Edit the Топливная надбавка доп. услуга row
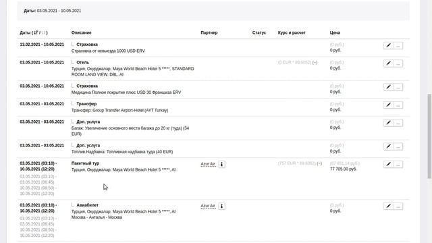432x243 pixels. (x=389, y=146)
